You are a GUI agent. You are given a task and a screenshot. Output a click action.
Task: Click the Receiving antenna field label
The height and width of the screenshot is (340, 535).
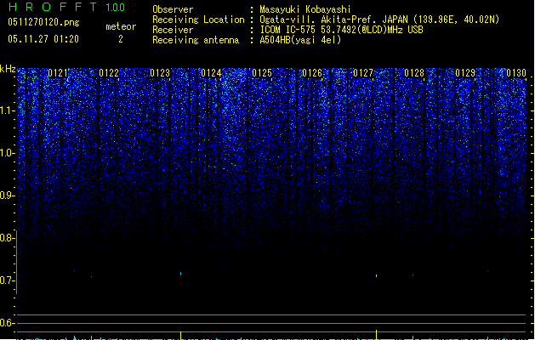coord(196,40)
